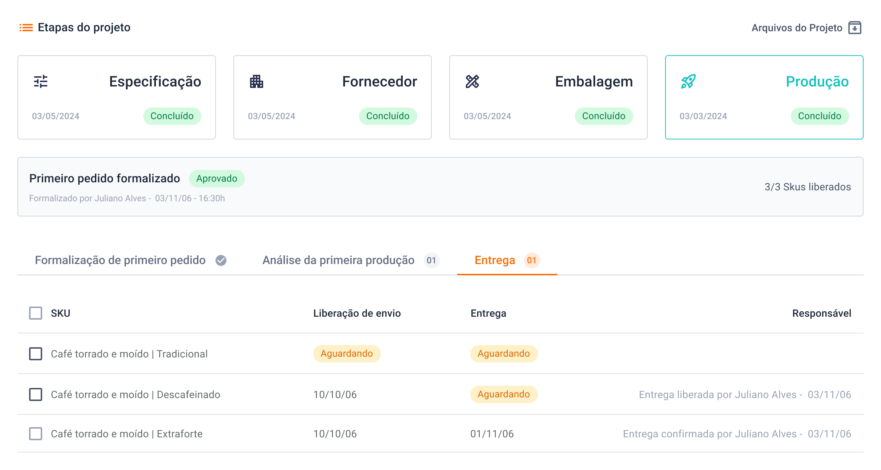The width and height of the screenshot is (881, 470).
Task: Click the 'Etapas do projeto' title
Action: (84, 28)
